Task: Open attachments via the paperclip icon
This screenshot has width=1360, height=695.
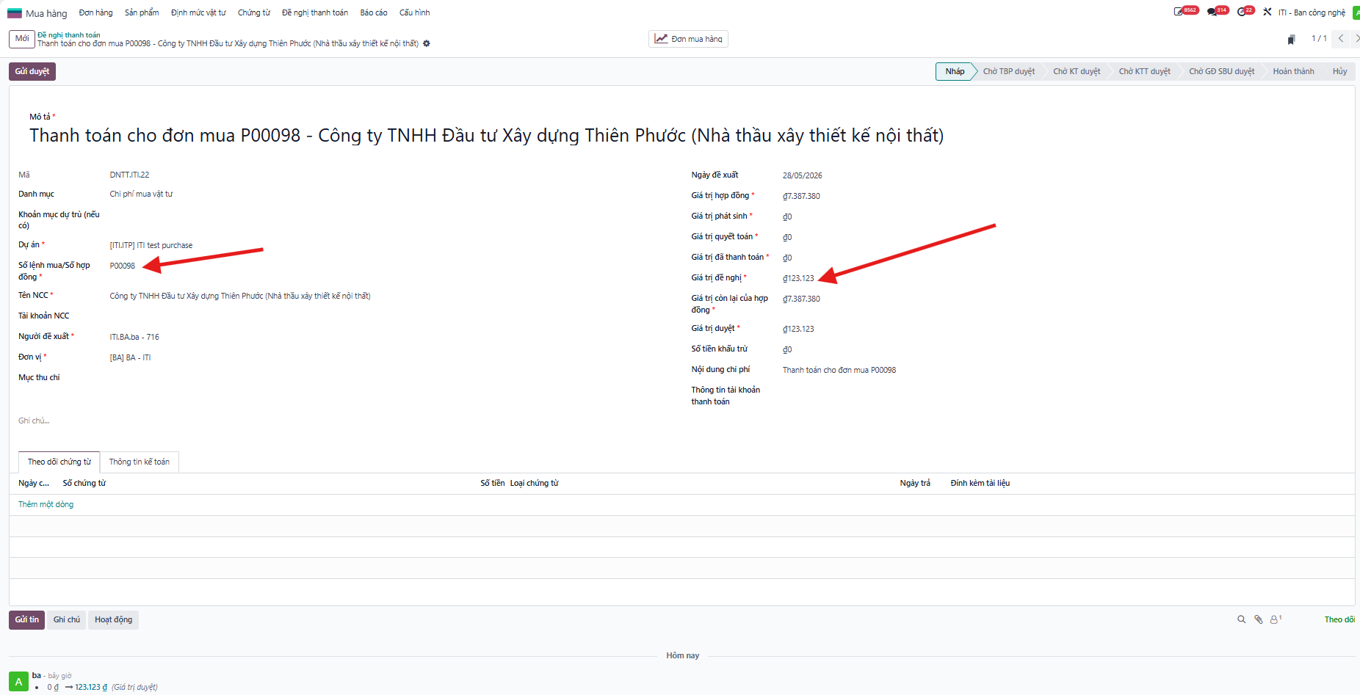Action: pos(1259,619)
